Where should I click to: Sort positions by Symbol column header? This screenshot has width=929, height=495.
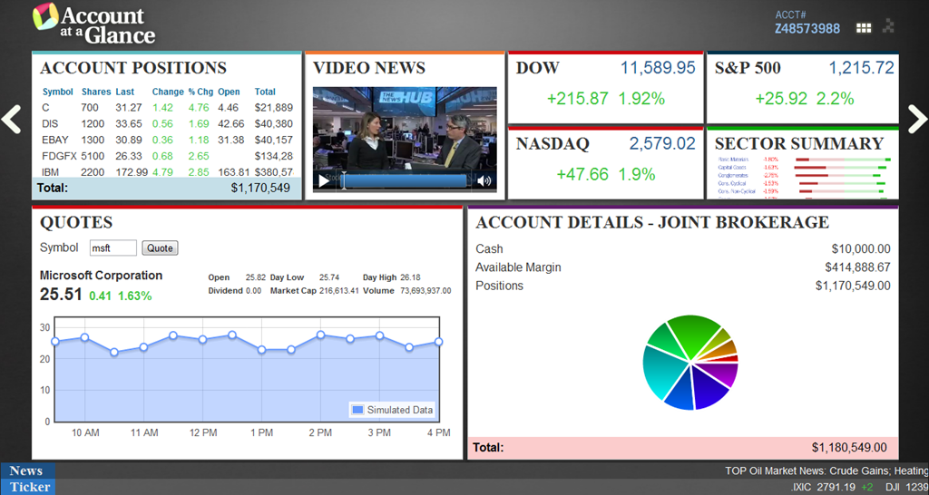tap(57, 92)
